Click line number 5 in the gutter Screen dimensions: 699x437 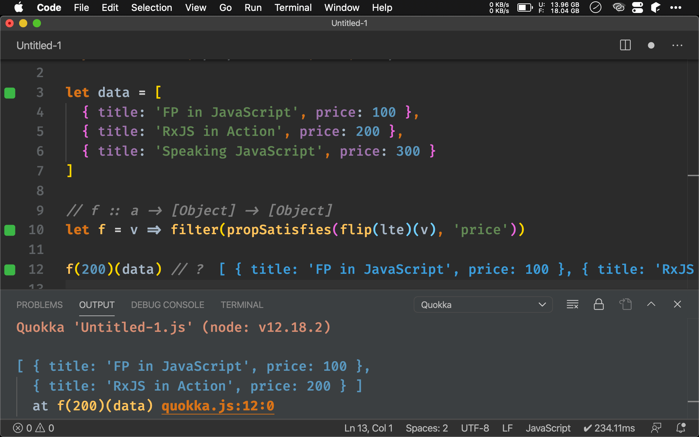click(x=40, y=132)
